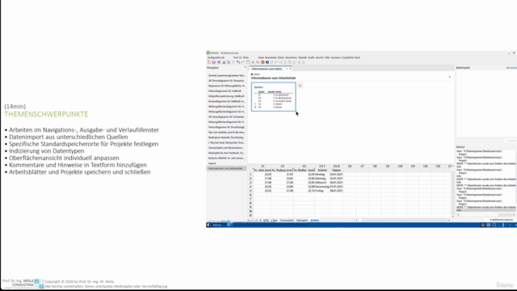Click column header C1 in worksheet
The width and height of the screenshot is (517, 291).
263,167
